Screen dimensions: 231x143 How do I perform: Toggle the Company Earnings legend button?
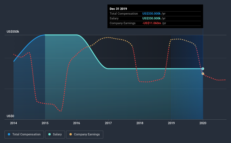tap(85, 135)
